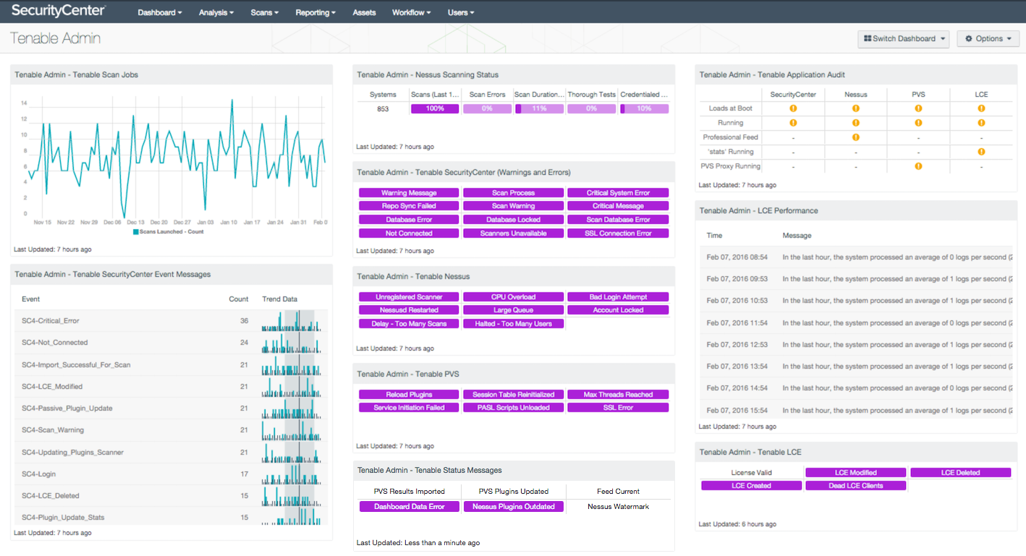Click the Repo Sync Failed indicator

coord(409,206)
